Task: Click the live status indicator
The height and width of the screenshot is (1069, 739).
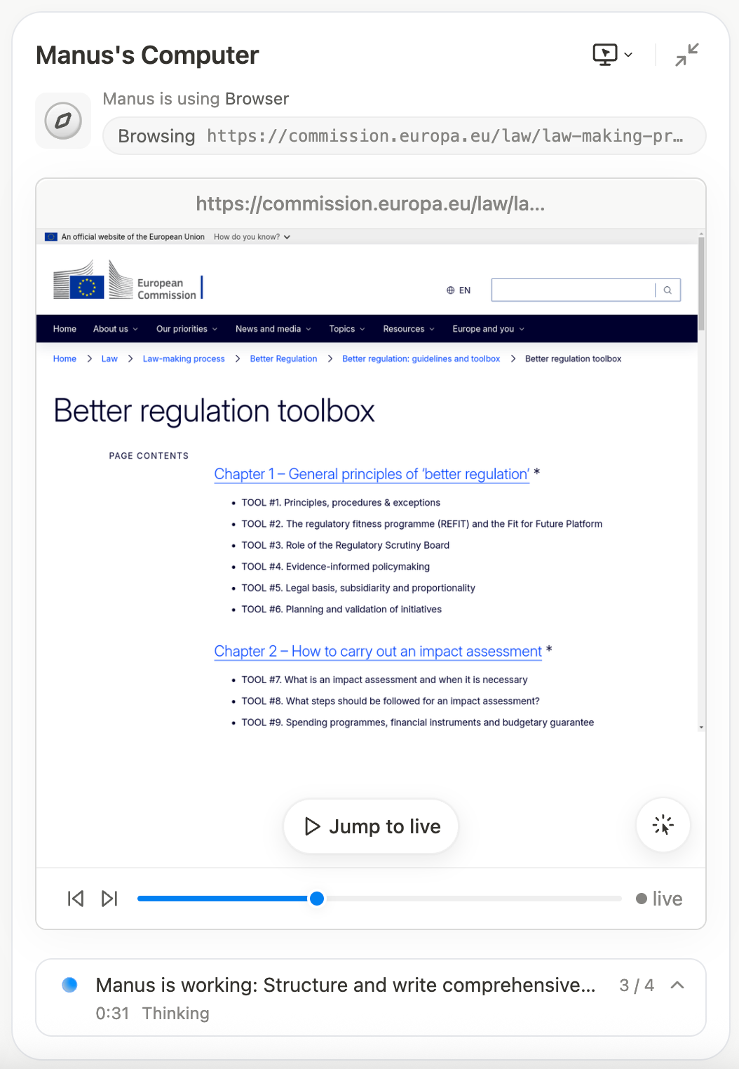Action: point(659,899)
